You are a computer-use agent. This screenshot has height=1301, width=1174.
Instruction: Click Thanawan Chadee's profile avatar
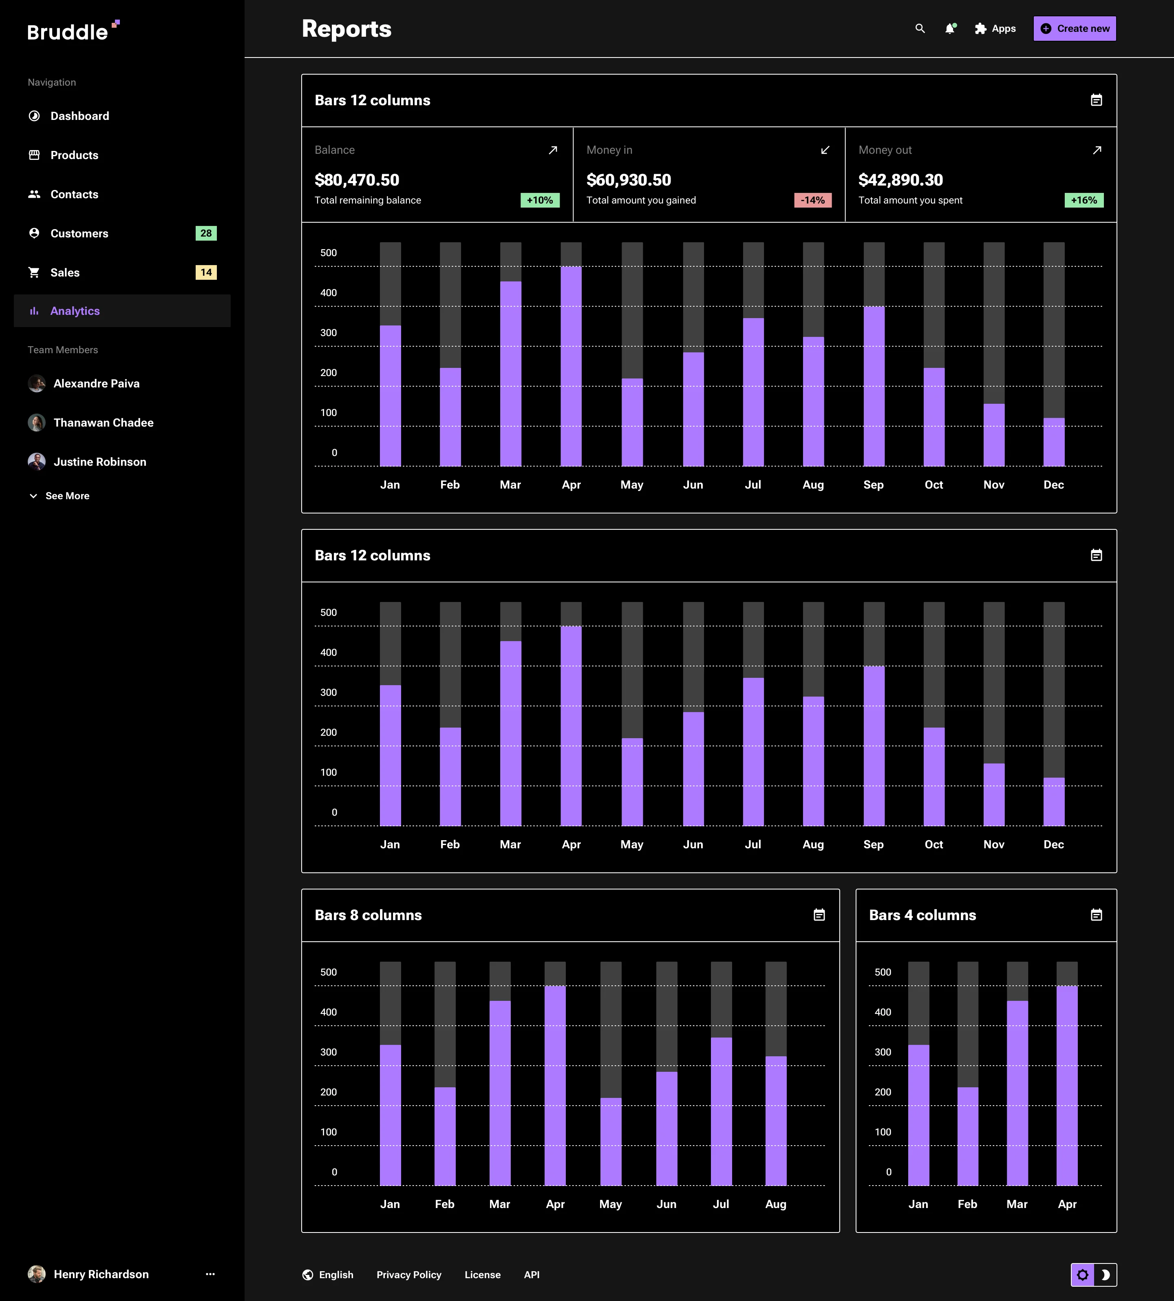point(37,423)
